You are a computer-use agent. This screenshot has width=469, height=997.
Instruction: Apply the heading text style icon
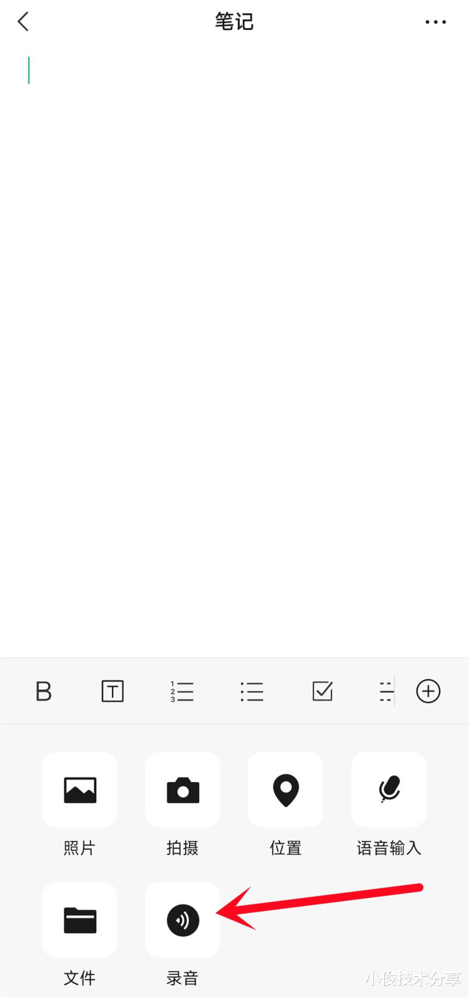[113, 691]
